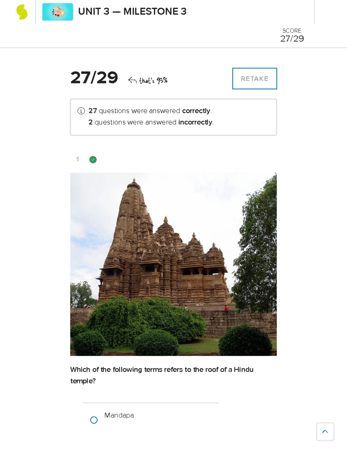Click the results summary box
This screenshot has width=347, height=449.
coord(173,117)
